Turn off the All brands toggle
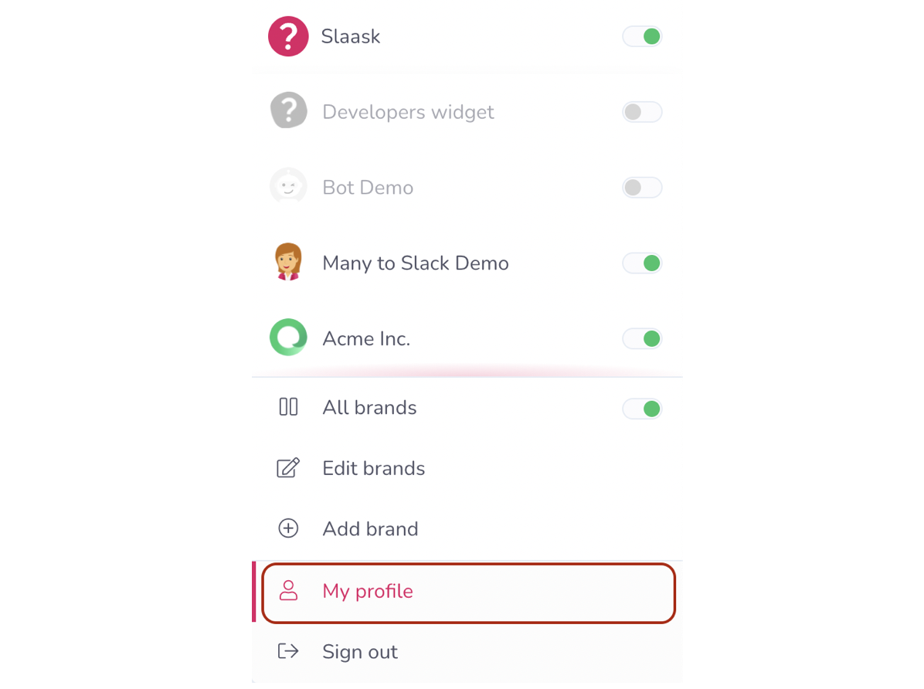Viewport: 924px width, 689px height. [643, 409]
